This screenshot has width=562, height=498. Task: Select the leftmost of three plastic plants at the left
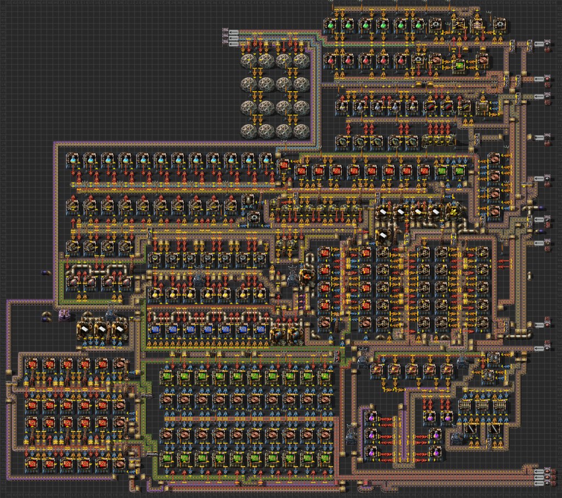84,330
